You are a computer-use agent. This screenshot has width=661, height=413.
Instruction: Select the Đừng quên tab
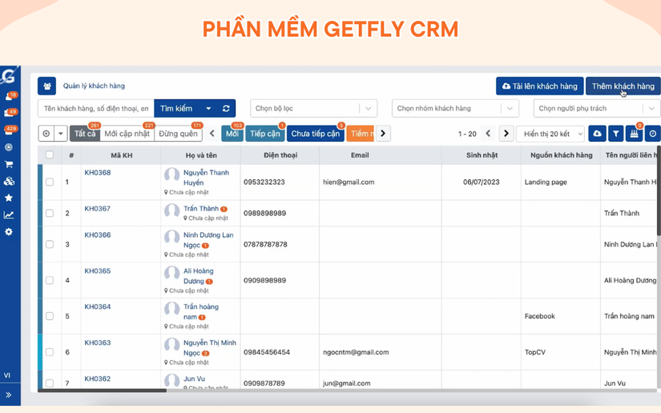tap(178, 134)
